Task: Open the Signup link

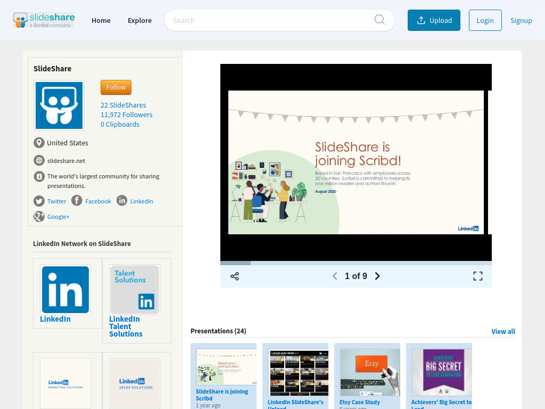Action: tap(521, 20)
